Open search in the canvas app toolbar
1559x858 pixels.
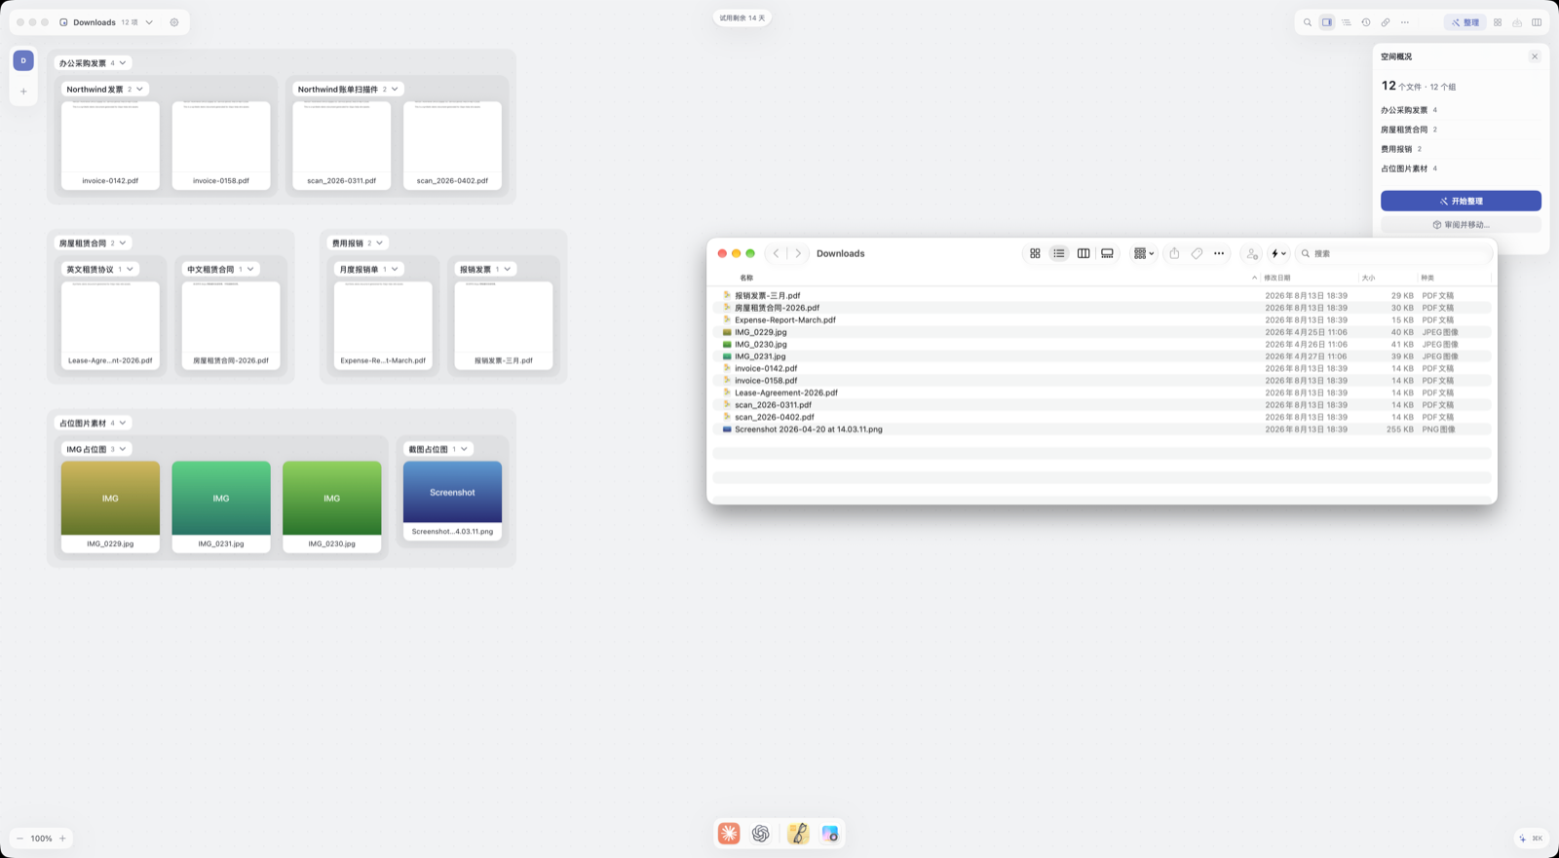tap(1308, 22)
